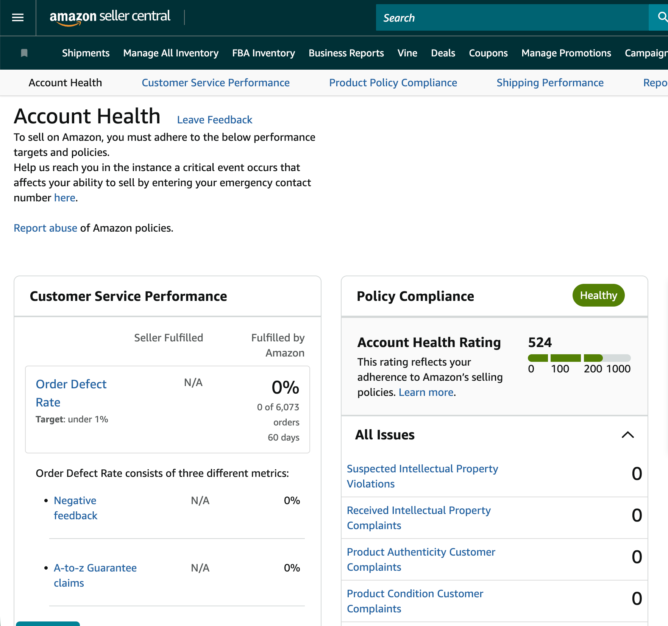The image size is (668, 626).
Task: Open A-to-z Guarantee claims link
Action: point(95,575)
